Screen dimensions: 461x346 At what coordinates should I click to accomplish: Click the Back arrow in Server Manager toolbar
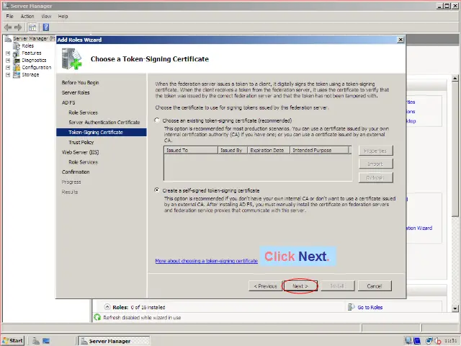coord(8,27)
